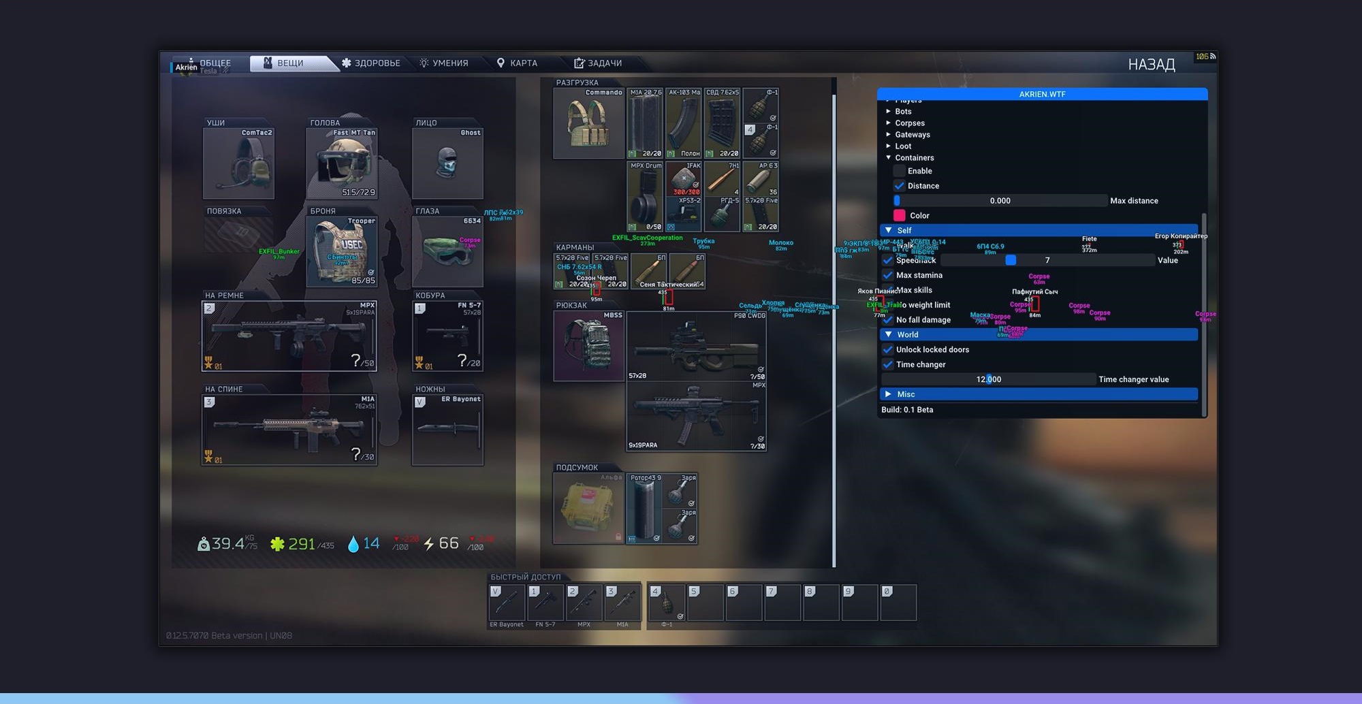Select the Fast MT Tan helmet

coord(342,163)
